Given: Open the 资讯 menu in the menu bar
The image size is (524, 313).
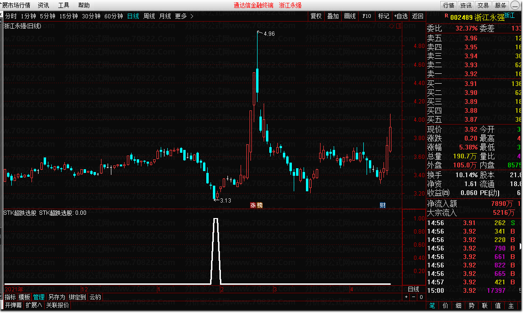Looking at the screenshot, I should click(43, 5).
